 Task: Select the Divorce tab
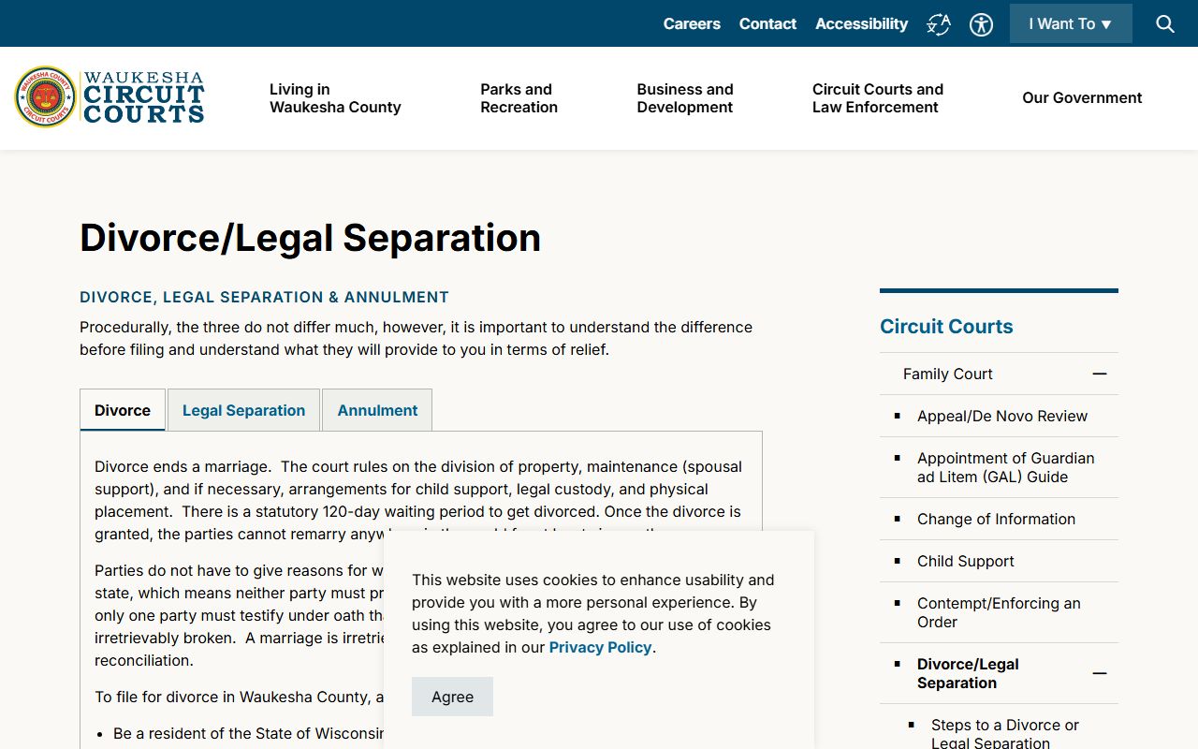(x=123, y=410)
